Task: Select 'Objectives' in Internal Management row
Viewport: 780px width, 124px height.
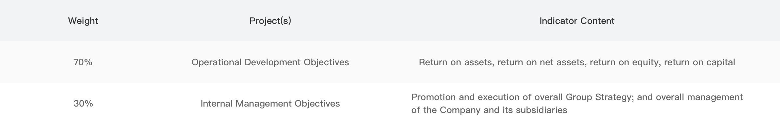Action: tap(317, 103)
